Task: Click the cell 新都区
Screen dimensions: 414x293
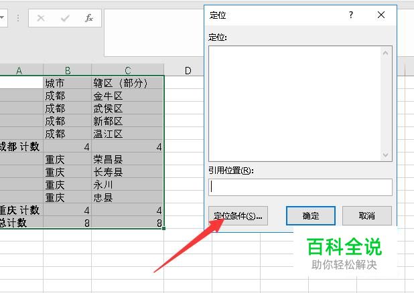Action: coord(128,121)
